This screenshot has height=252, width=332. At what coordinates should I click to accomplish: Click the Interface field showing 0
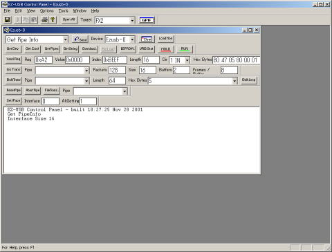pyautogui.click(x=50, y=101)
